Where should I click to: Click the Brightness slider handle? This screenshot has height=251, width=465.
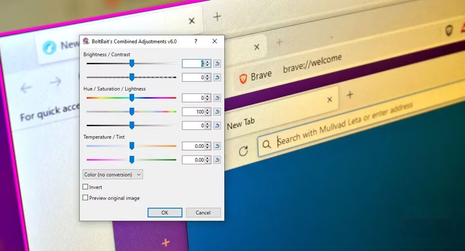[132, 63]
